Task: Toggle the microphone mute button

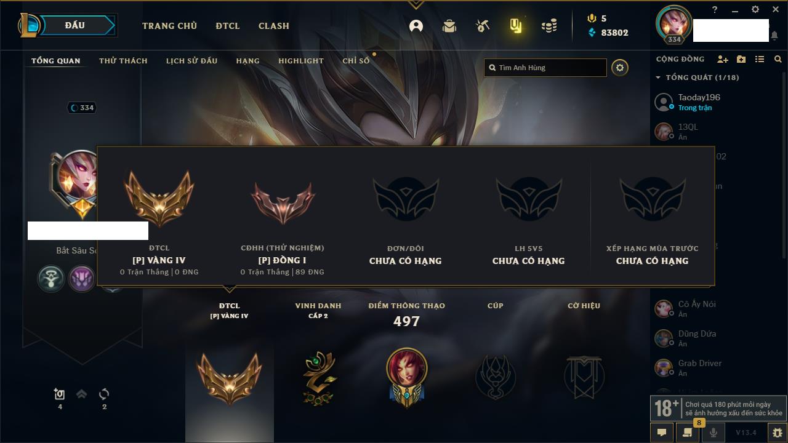Action: coord(714,433)
